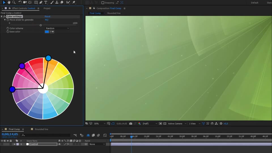Toggle stopwatch for base color property
The width and height of the screenshot is (272, 153).
tap(8, 31)
